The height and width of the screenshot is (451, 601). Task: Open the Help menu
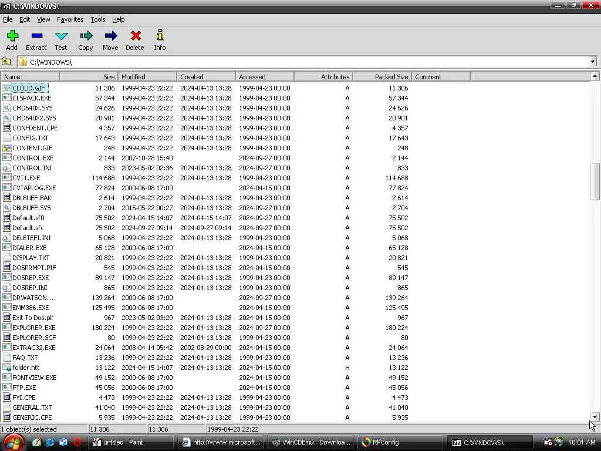pos(118,19)
